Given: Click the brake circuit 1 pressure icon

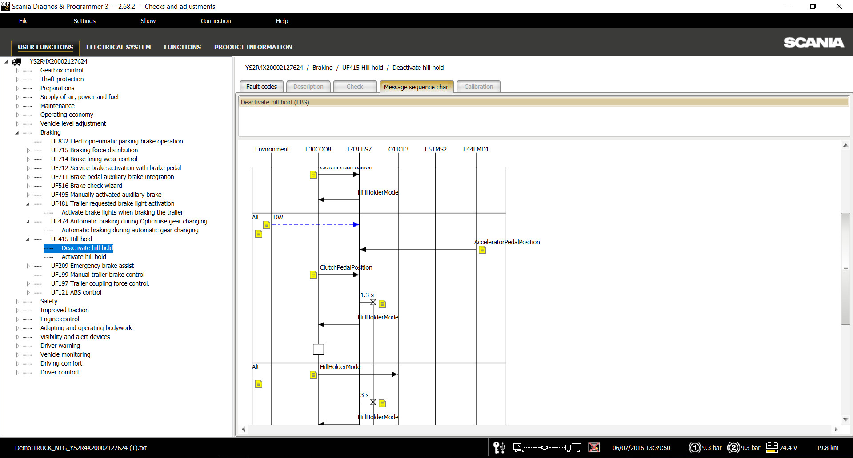Looking at the screenshot, I should point(694,447).
